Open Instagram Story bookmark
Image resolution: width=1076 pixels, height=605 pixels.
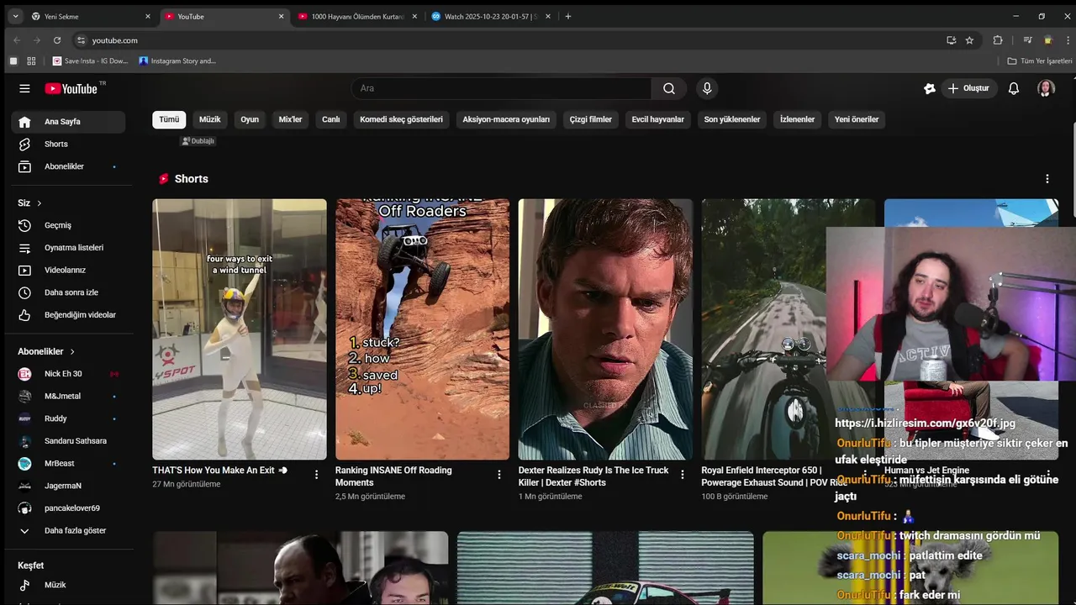pyautogui.click(x=177, y=61)
